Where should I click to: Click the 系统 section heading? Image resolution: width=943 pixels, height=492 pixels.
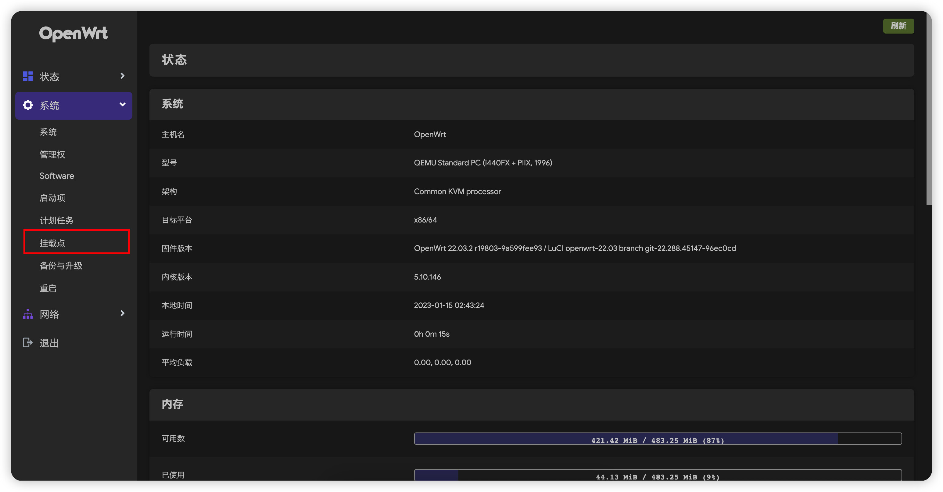[x=172, y=104]
